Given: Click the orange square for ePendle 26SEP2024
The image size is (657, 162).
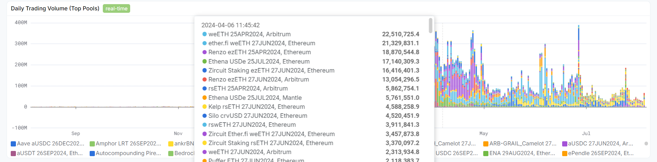Looking at the screenshot, I should (565, 153).
